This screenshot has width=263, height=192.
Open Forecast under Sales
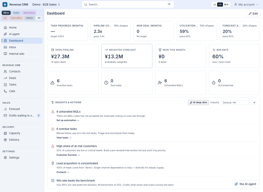pos(22,109)
